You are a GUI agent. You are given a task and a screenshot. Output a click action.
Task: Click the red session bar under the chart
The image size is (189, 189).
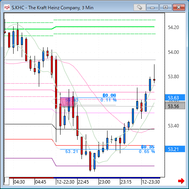[x=31, y=178]
